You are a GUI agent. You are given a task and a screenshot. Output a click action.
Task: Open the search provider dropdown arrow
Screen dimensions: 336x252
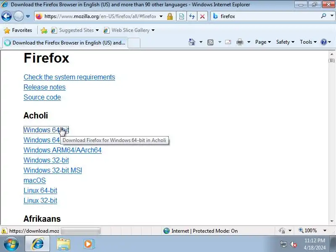(332, 16)
